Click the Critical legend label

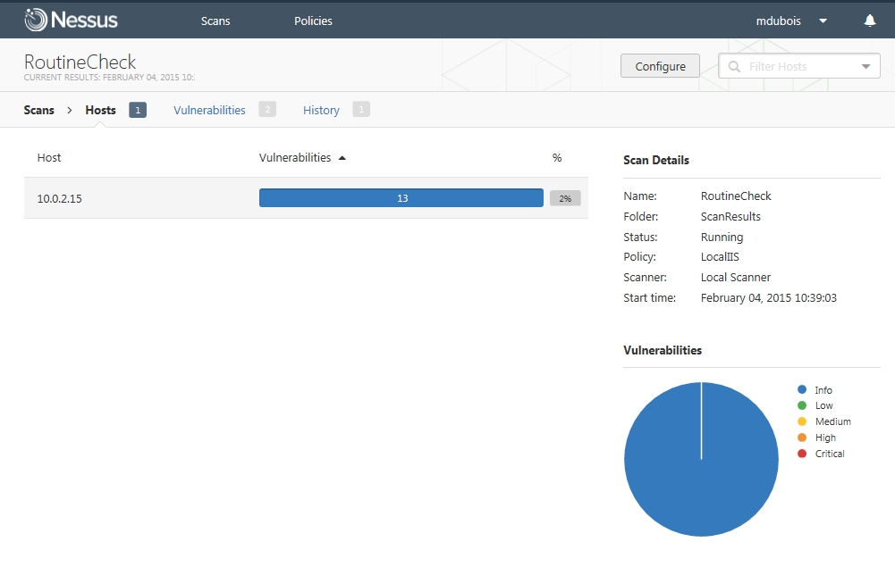(830, 454)
